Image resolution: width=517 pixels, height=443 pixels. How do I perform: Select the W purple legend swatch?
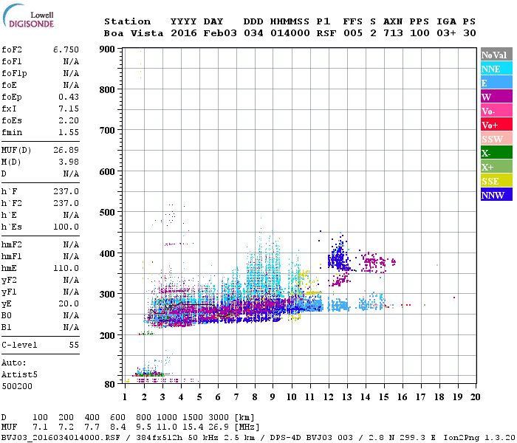point(496,97)
